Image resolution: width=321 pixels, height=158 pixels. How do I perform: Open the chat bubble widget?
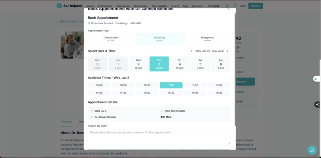coord(312,150)
